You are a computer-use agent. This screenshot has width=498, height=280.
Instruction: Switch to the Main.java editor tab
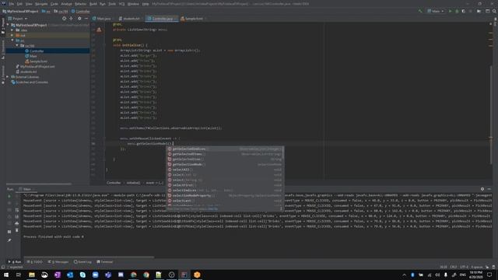(102, 19)
